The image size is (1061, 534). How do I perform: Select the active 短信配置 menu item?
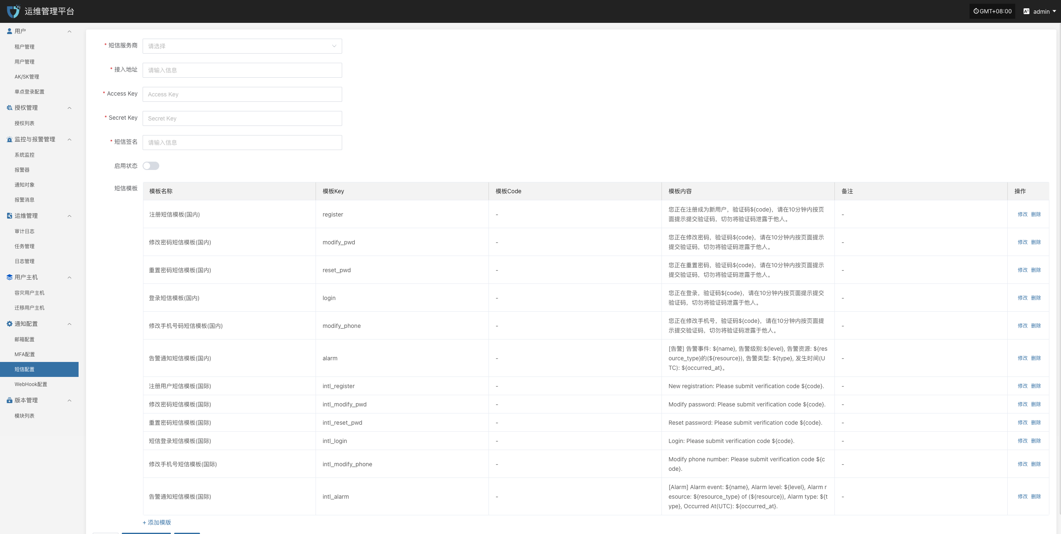click(39, 369)
